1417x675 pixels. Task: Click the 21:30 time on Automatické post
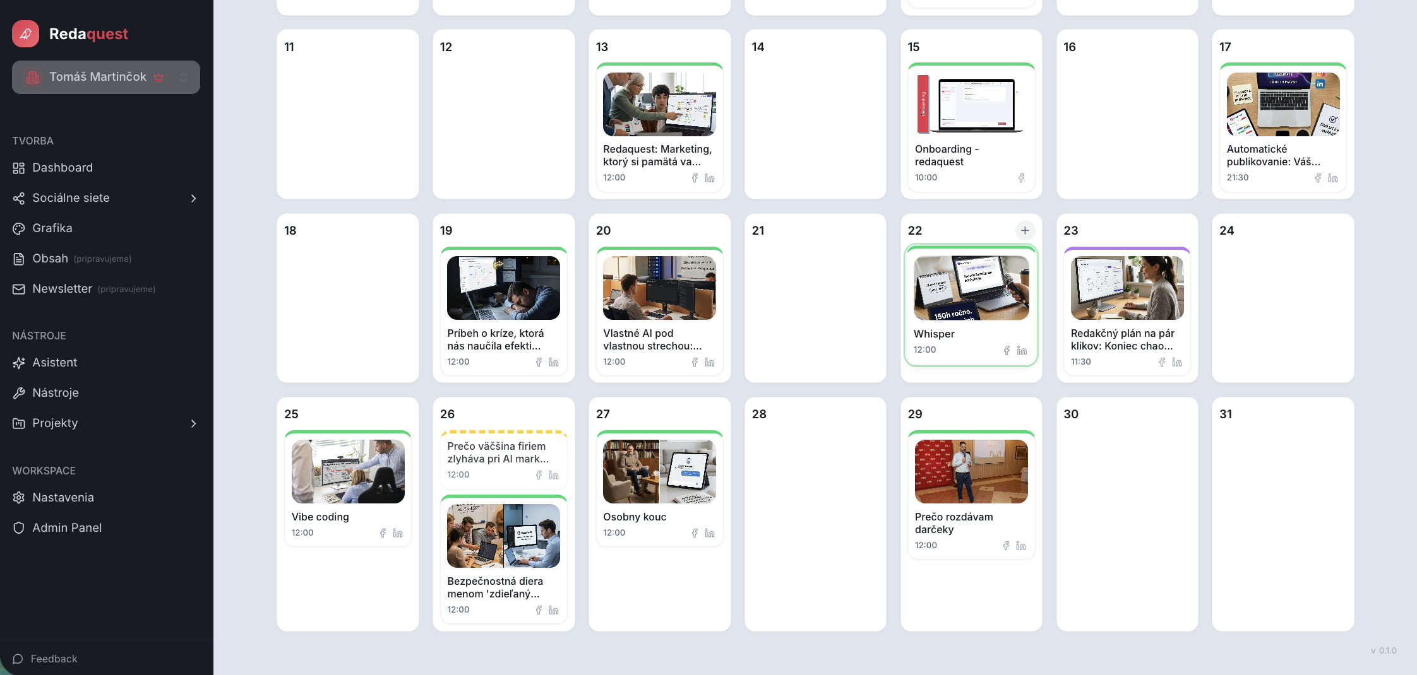(1238, 178)
